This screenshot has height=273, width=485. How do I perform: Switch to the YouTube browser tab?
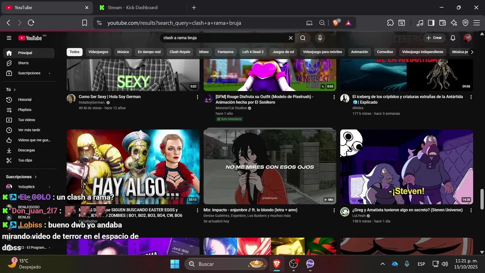tap(48, 8)
